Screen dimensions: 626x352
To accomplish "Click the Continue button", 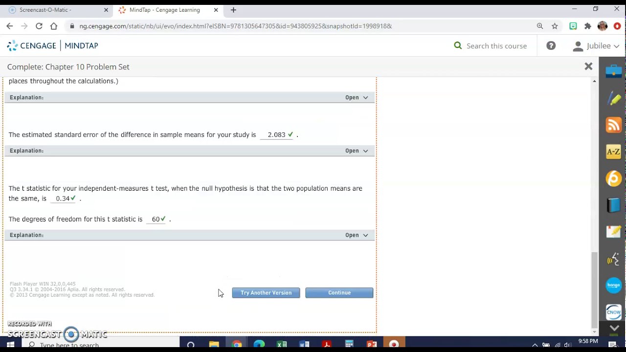I will pos(339,293).
